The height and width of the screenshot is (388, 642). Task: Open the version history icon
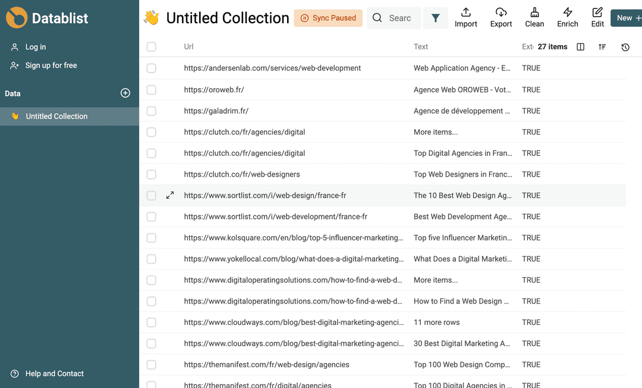625,46
